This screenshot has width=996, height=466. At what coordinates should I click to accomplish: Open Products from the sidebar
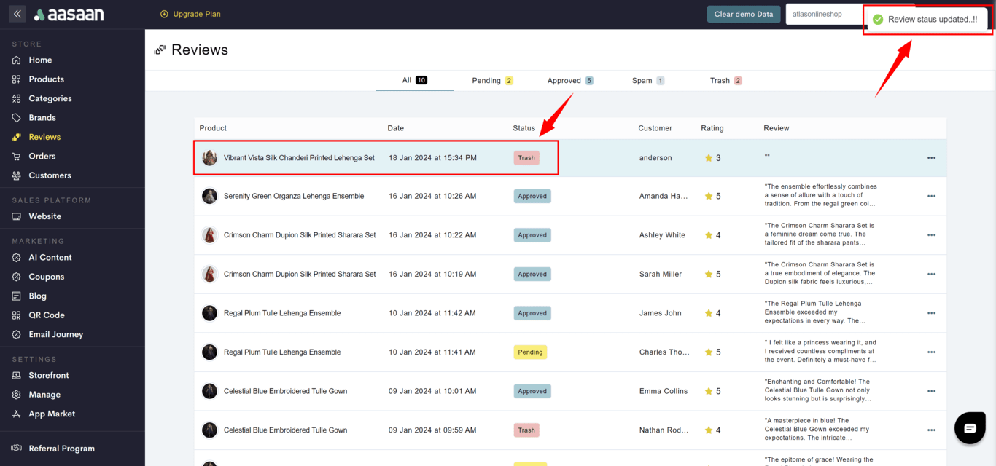pyautogui.click(x=46, y=79)
